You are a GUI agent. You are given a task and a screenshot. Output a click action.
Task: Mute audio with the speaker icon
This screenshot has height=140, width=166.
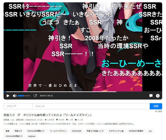click(x=15, y=96)
